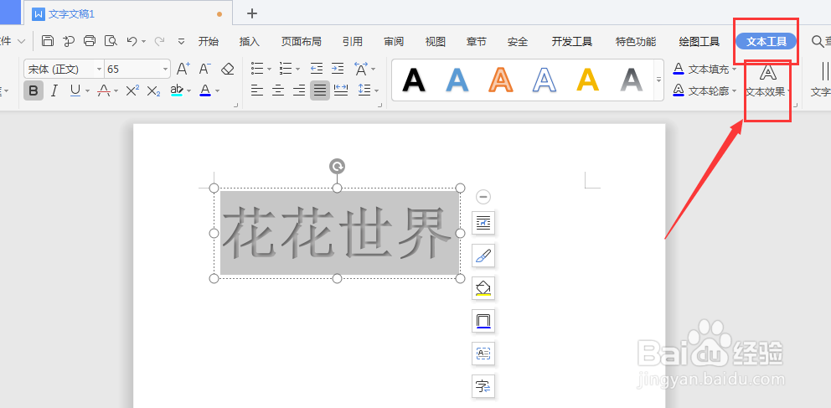Screen dimensions: 831x408
Task: Collapse floating toolbar with minus icon
Action: (x=483, y=197)
